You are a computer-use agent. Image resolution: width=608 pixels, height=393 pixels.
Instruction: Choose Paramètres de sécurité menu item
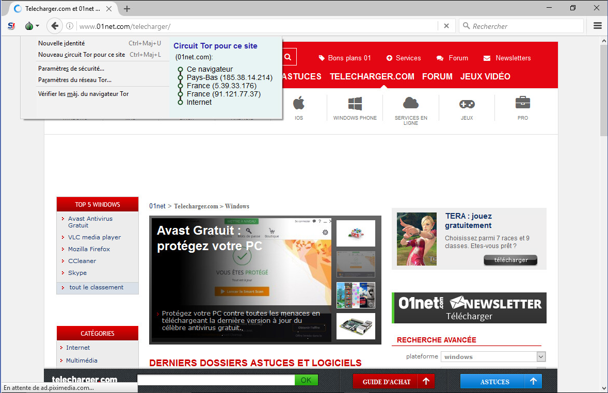coord(71,68)
